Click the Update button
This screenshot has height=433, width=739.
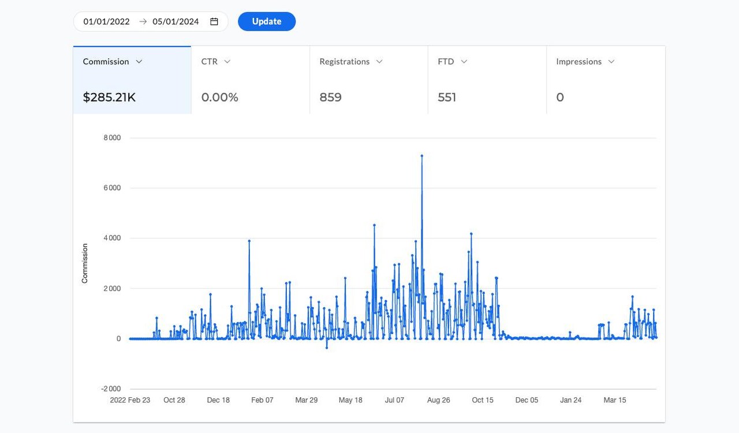pos(267,21)
